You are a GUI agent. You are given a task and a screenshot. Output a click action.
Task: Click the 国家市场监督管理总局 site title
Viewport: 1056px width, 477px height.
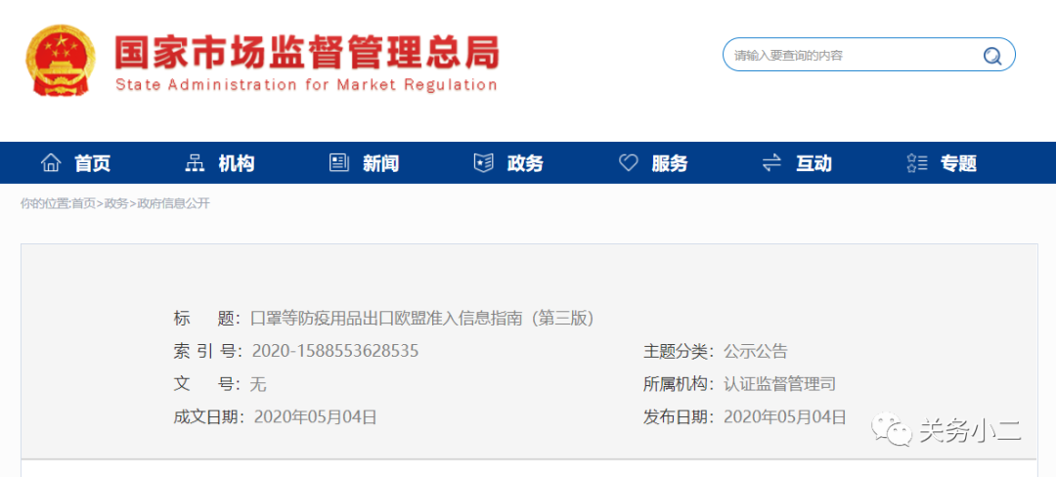click(x=306, y=53)
